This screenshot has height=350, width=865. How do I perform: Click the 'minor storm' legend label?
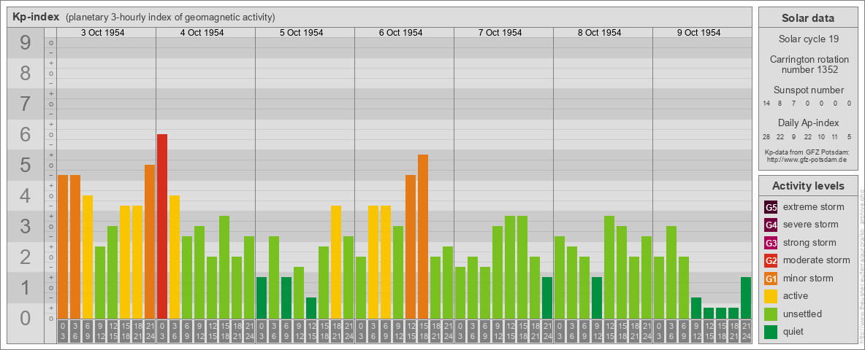808,279
